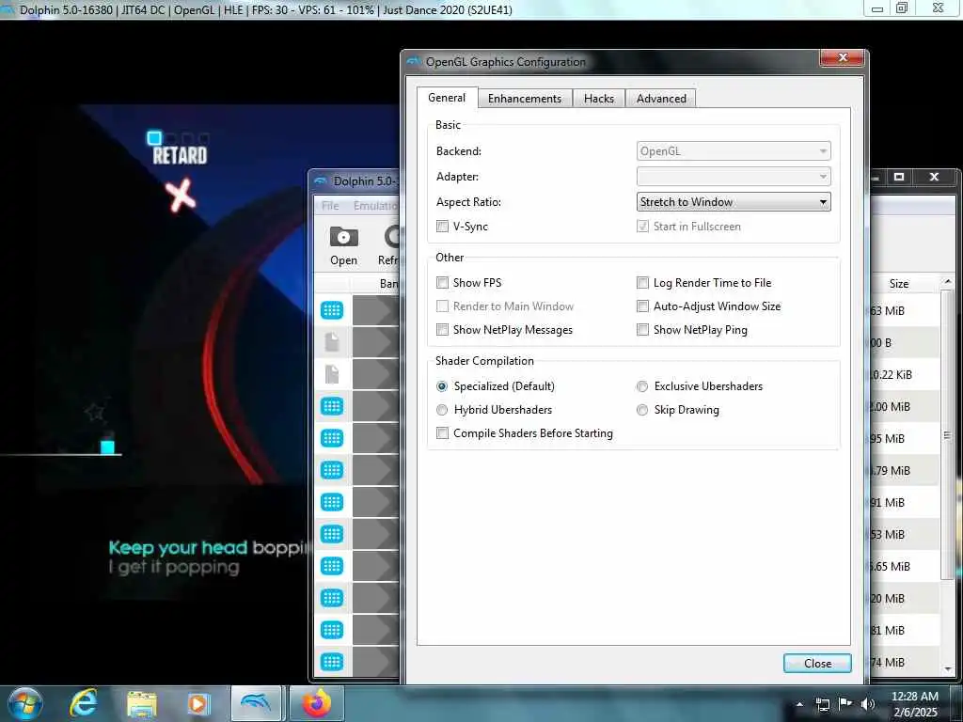Click Open icon in Dolphin toolbar
This screenshot has width=963, height=722.
[x=343, y=246]
